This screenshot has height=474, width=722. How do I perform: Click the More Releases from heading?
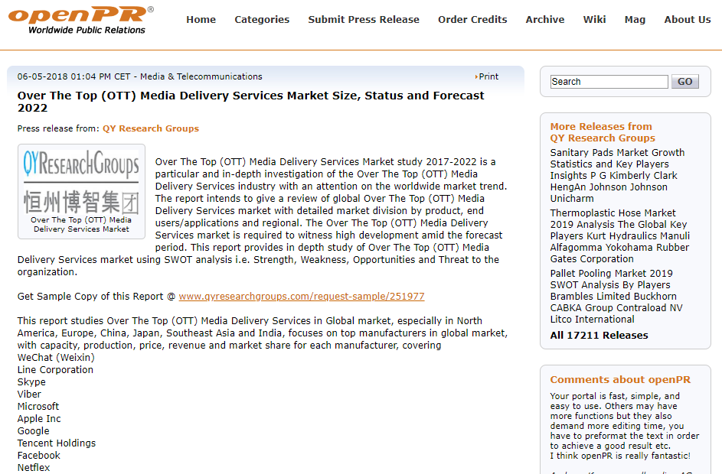pos(601,126)
